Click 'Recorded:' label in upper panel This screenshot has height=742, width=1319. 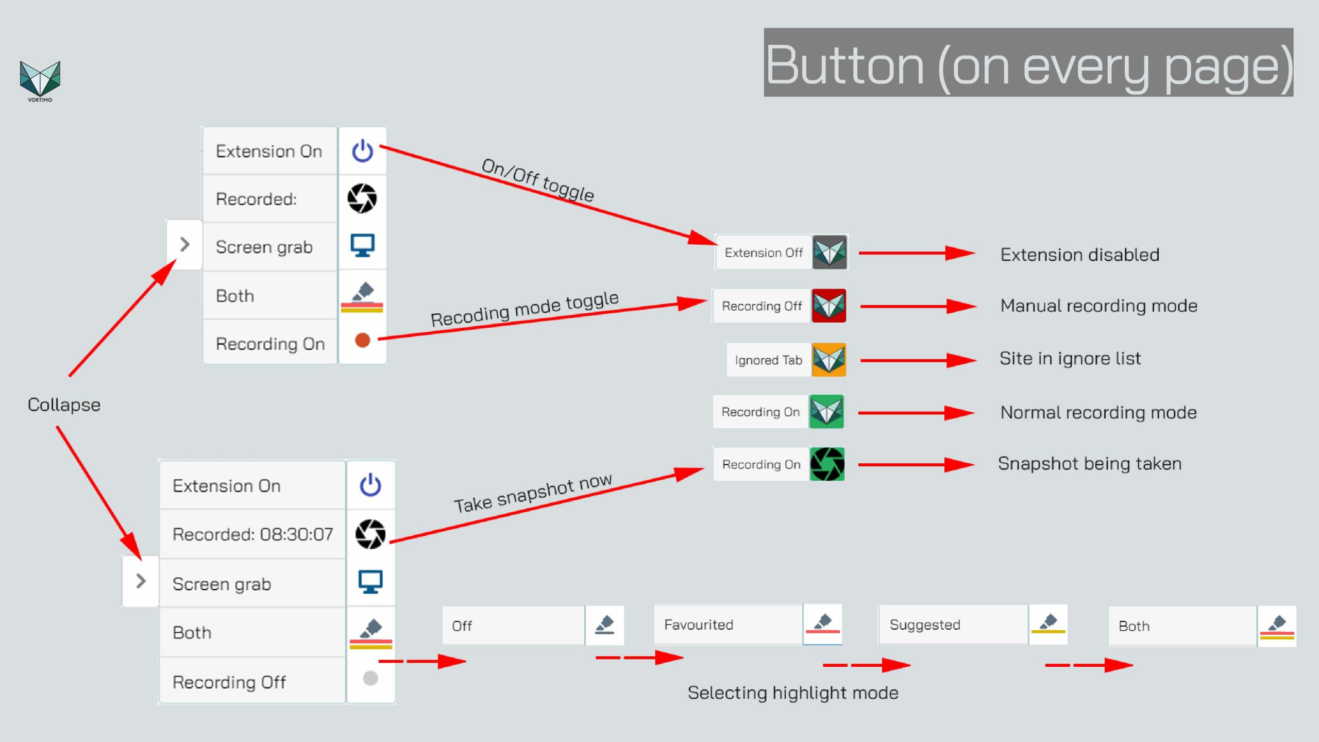(x=256, y=199)
